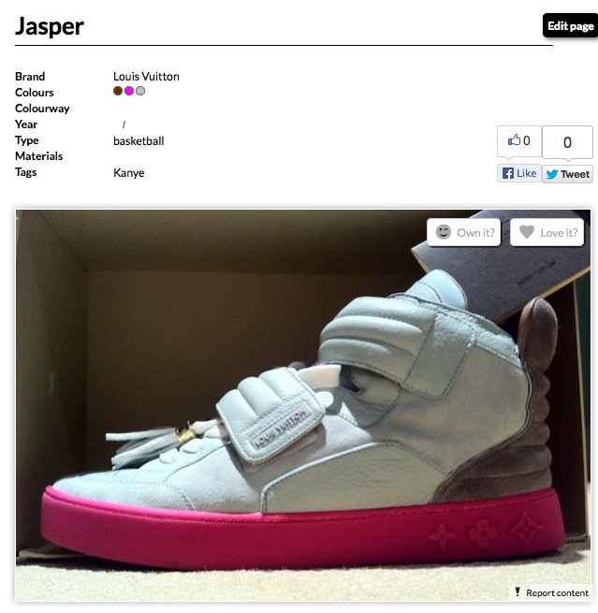The image size is (598, 613).
Task: Toggle the Love it? button
Action: click(547, 232)
